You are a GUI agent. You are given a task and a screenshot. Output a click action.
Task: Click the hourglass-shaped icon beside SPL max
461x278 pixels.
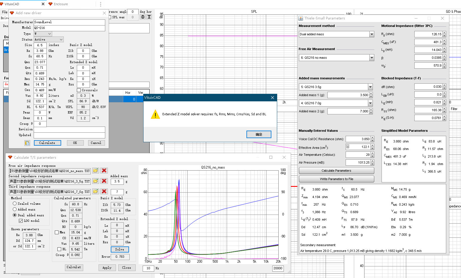(x=149, y=17)
